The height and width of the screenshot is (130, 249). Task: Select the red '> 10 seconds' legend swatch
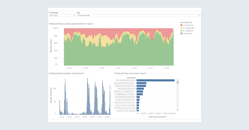pos(181,25)
